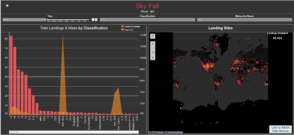Click the chart's horizontal scrollbar thumb

(14, 132)
